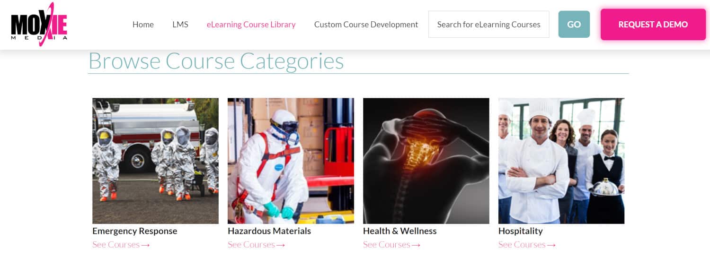Image resolution: width=710 pixels, height=257 pixels.
Task: See Courses under Hospitality
Action: click(527, 245)
